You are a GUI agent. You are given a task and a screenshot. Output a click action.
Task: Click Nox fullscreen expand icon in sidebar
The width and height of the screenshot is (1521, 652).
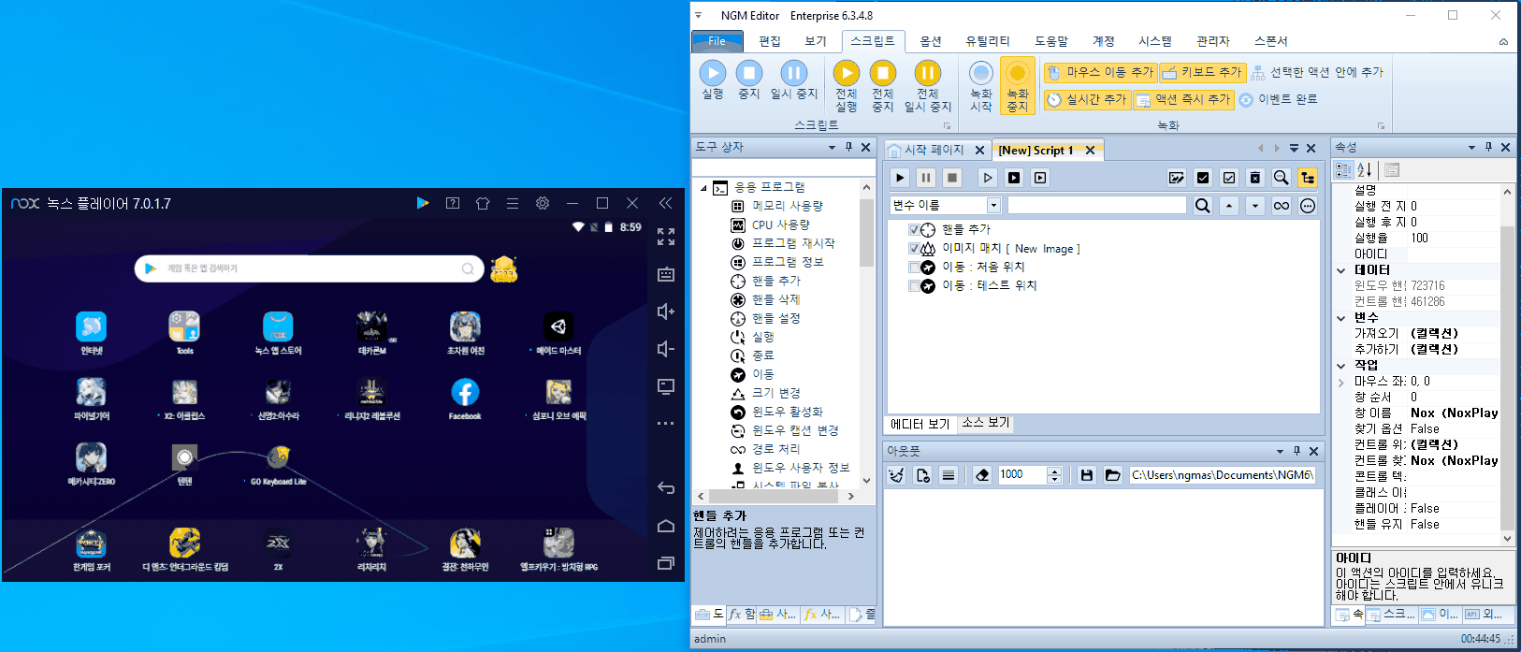[x=666, y=237]
